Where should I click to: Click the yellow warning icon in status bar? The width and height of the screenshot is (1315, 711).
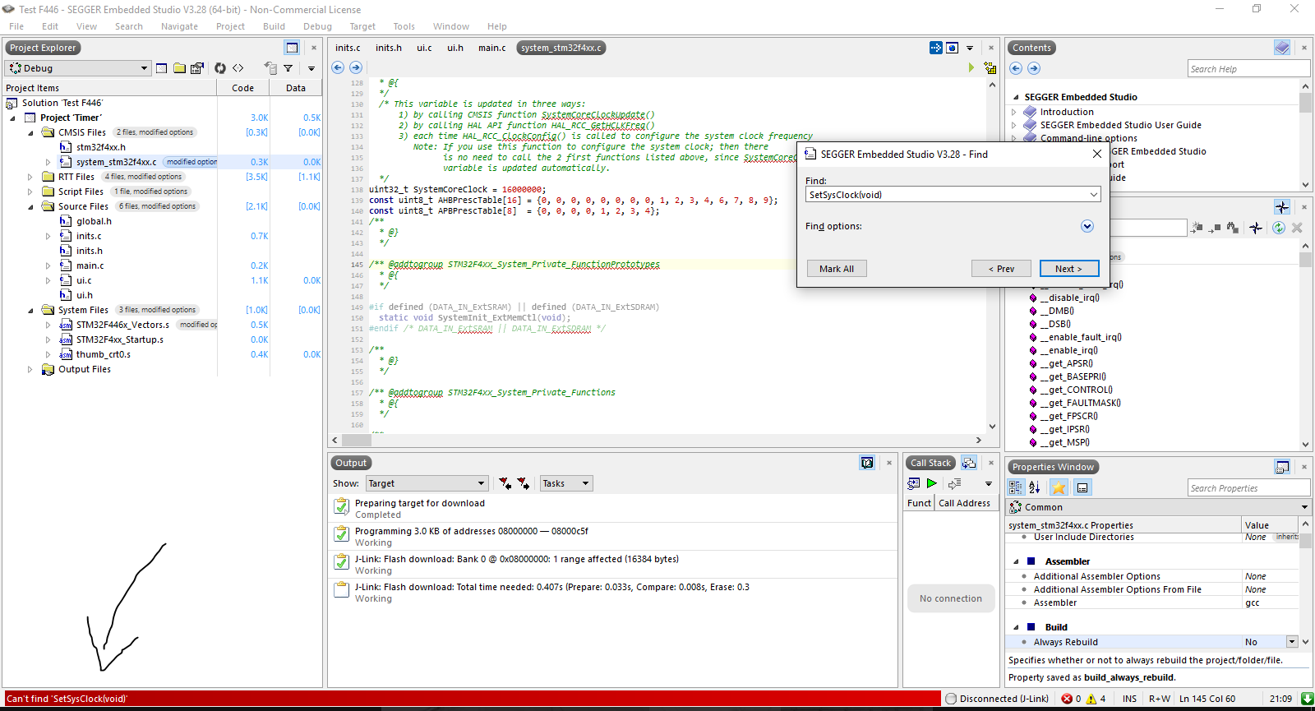(1091, 699)
